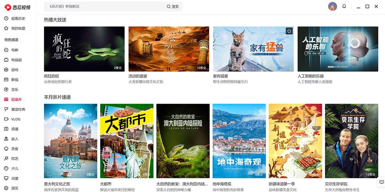
Task: Open the feedback icon at bottom right
Action: [x=381, y=182]
